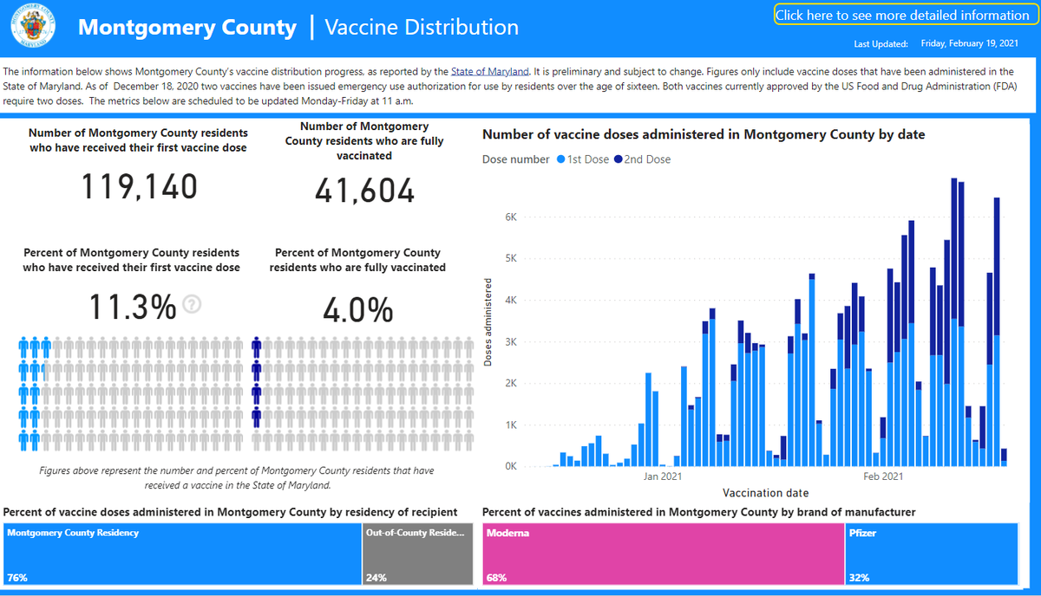Click the Montgomery County seal logo
The width and height of the screenshot is (1041, 596).
coord(34,27)
